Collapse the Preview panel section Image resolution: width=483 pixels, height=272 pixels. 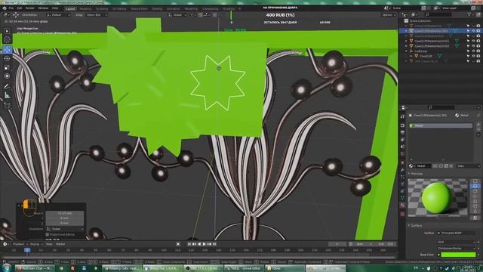pos(409,174)
